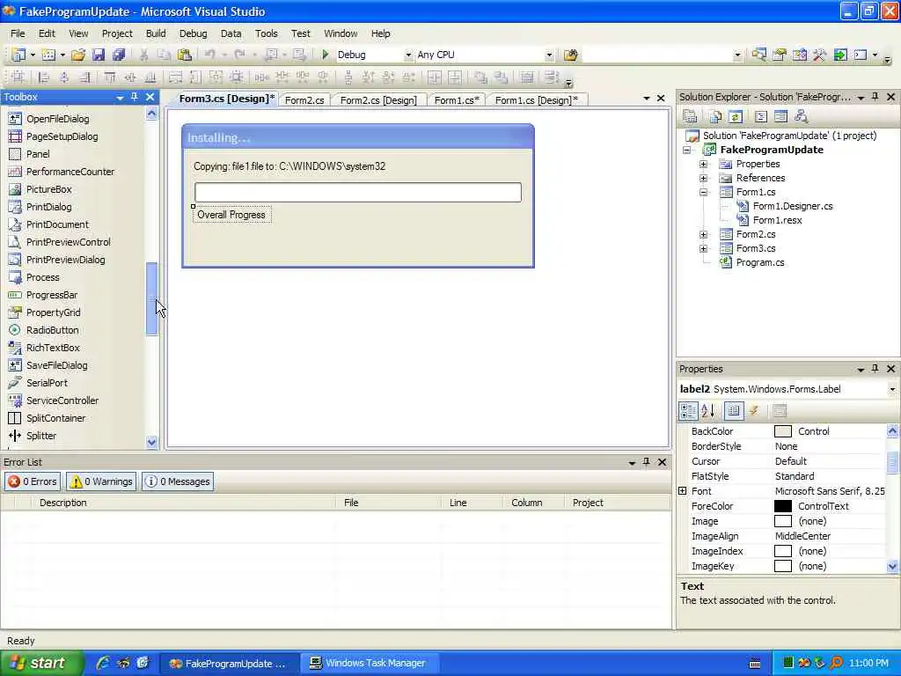Click the taskbar clock showing 11:00 PM
Screen dimensions: 901x676
[x=868, y=663]
